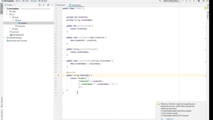Open the Add Configuration dropdown

pyautogui.click(x=171, y=1)
